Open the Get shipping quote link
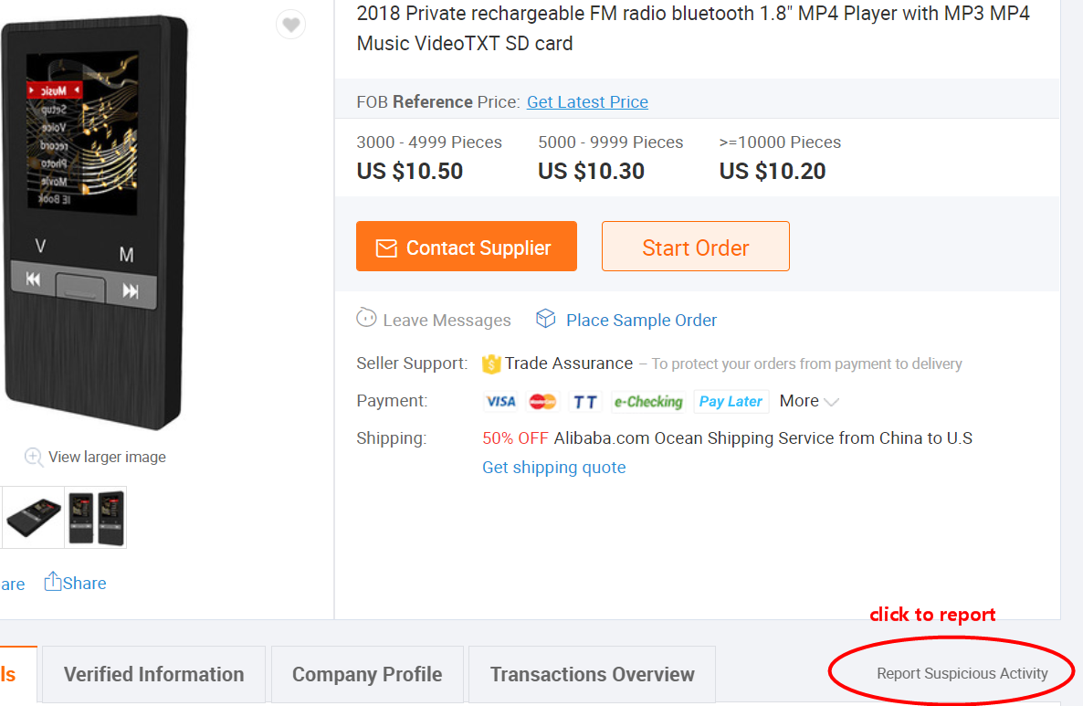Screen dimensions: 1083x706 pos(553,467)
